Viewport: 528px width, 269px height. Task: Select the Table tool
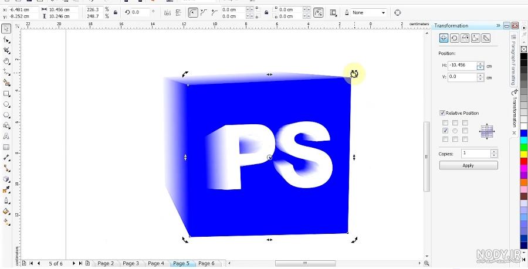tap(6, 147)
